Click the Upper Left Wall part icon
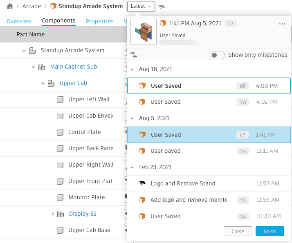 tap(60, 100)
